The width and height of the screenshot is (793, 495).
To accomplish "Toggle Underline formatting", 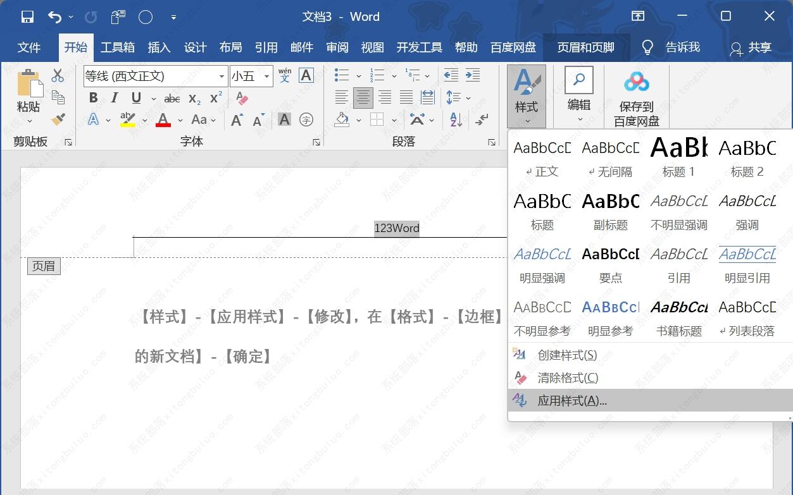I will [x=136, y=98].
